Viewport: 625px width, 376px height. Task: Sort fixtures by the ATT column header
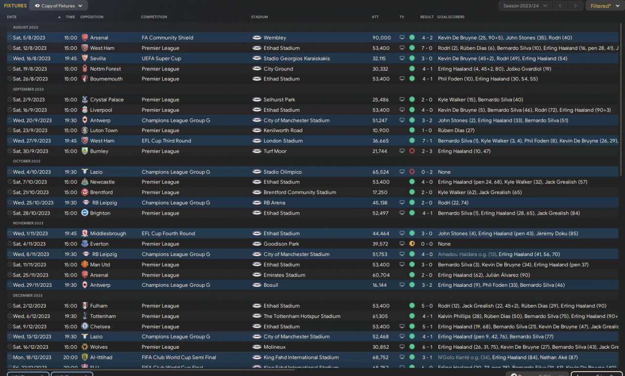coord(375,17)
